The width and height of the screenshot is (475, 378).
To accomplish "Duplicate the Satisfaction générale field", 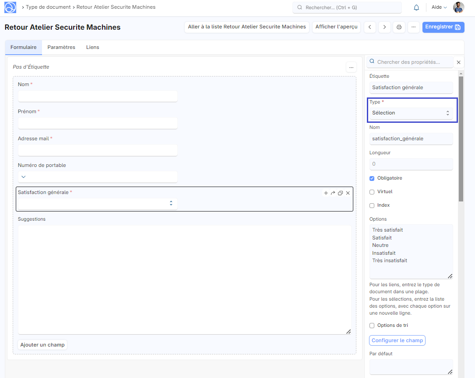I will (340, 193).
